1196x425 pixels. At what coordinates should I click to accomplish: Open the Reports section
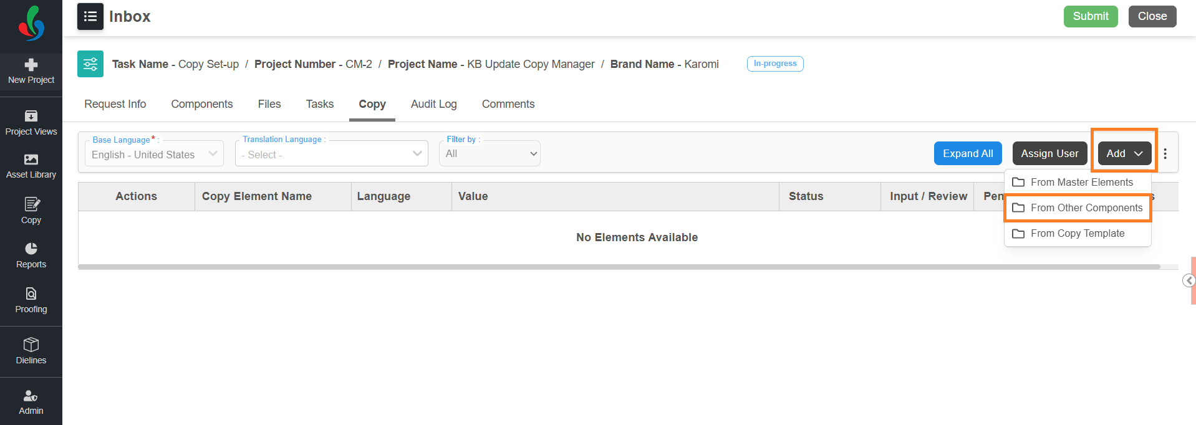[x=31, y=255]
